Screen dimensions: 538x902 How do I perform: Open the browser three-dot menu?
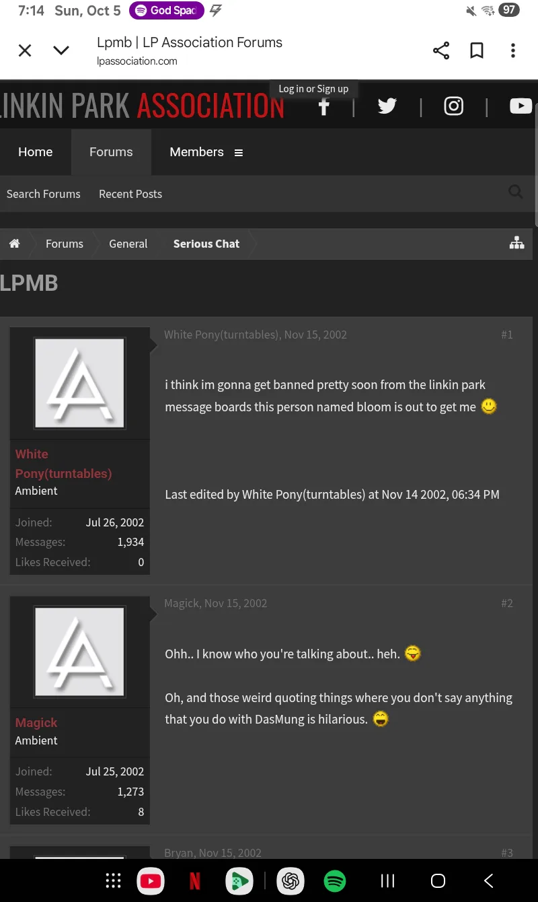[513, 50]
